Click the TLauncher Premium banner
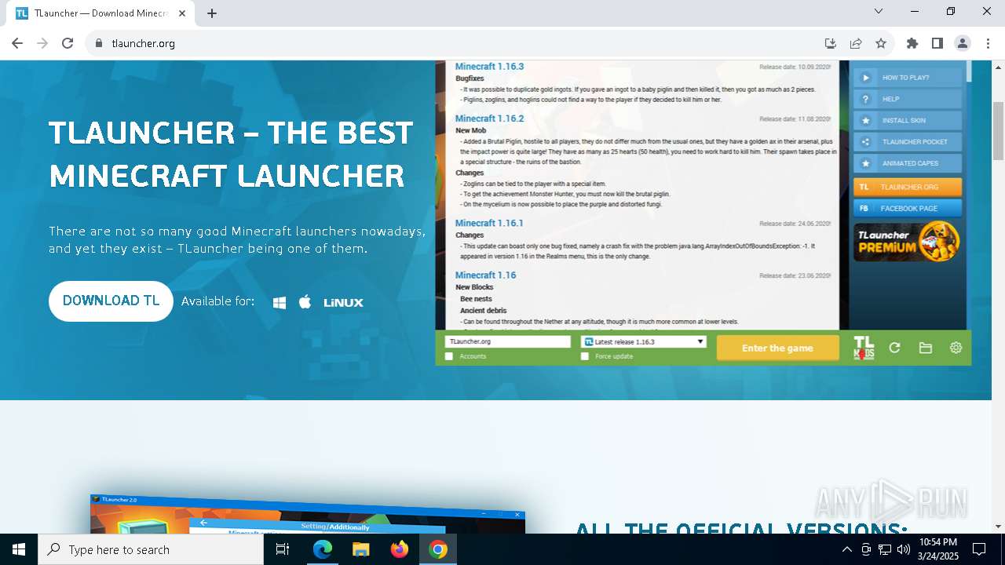Image resolution: width=1005 pixels, height=565 pixels. (x=908, y=242)
